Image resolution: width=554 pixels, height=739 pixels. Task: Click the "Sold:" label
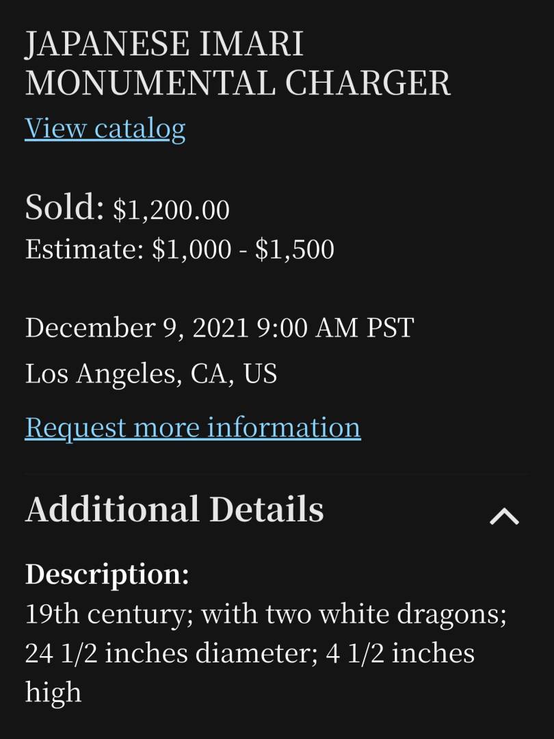click(x=64, y=207)
